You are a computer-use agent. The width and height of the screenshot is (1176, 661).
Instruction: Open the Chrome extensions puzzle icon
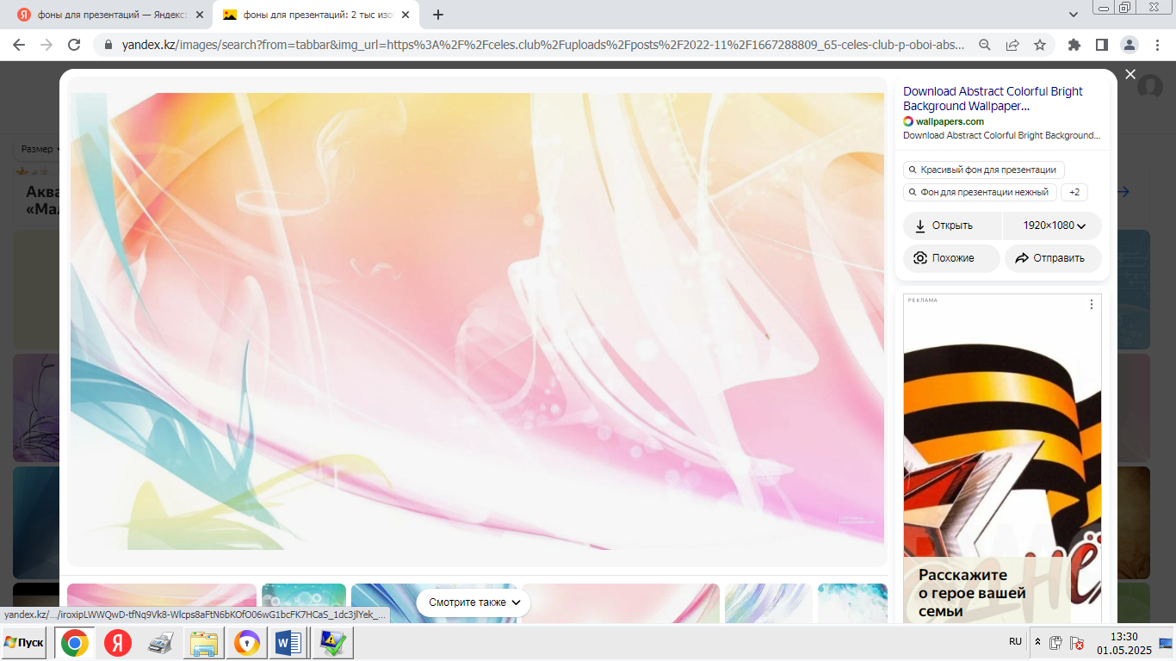1074,45
